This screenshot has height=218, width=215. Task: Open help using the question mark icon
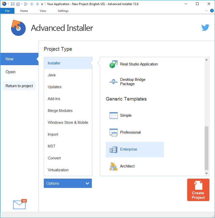pos(212,11)
